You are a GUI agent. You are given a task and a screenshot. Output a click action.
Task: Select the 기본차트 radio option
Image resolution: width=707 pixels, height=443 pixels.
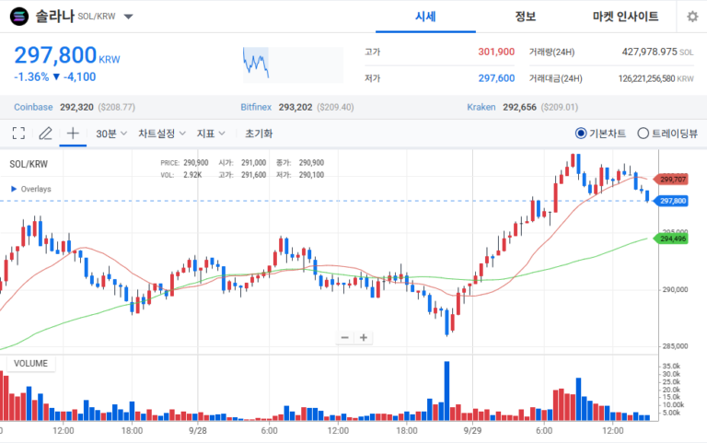click(x=600, y=133)
